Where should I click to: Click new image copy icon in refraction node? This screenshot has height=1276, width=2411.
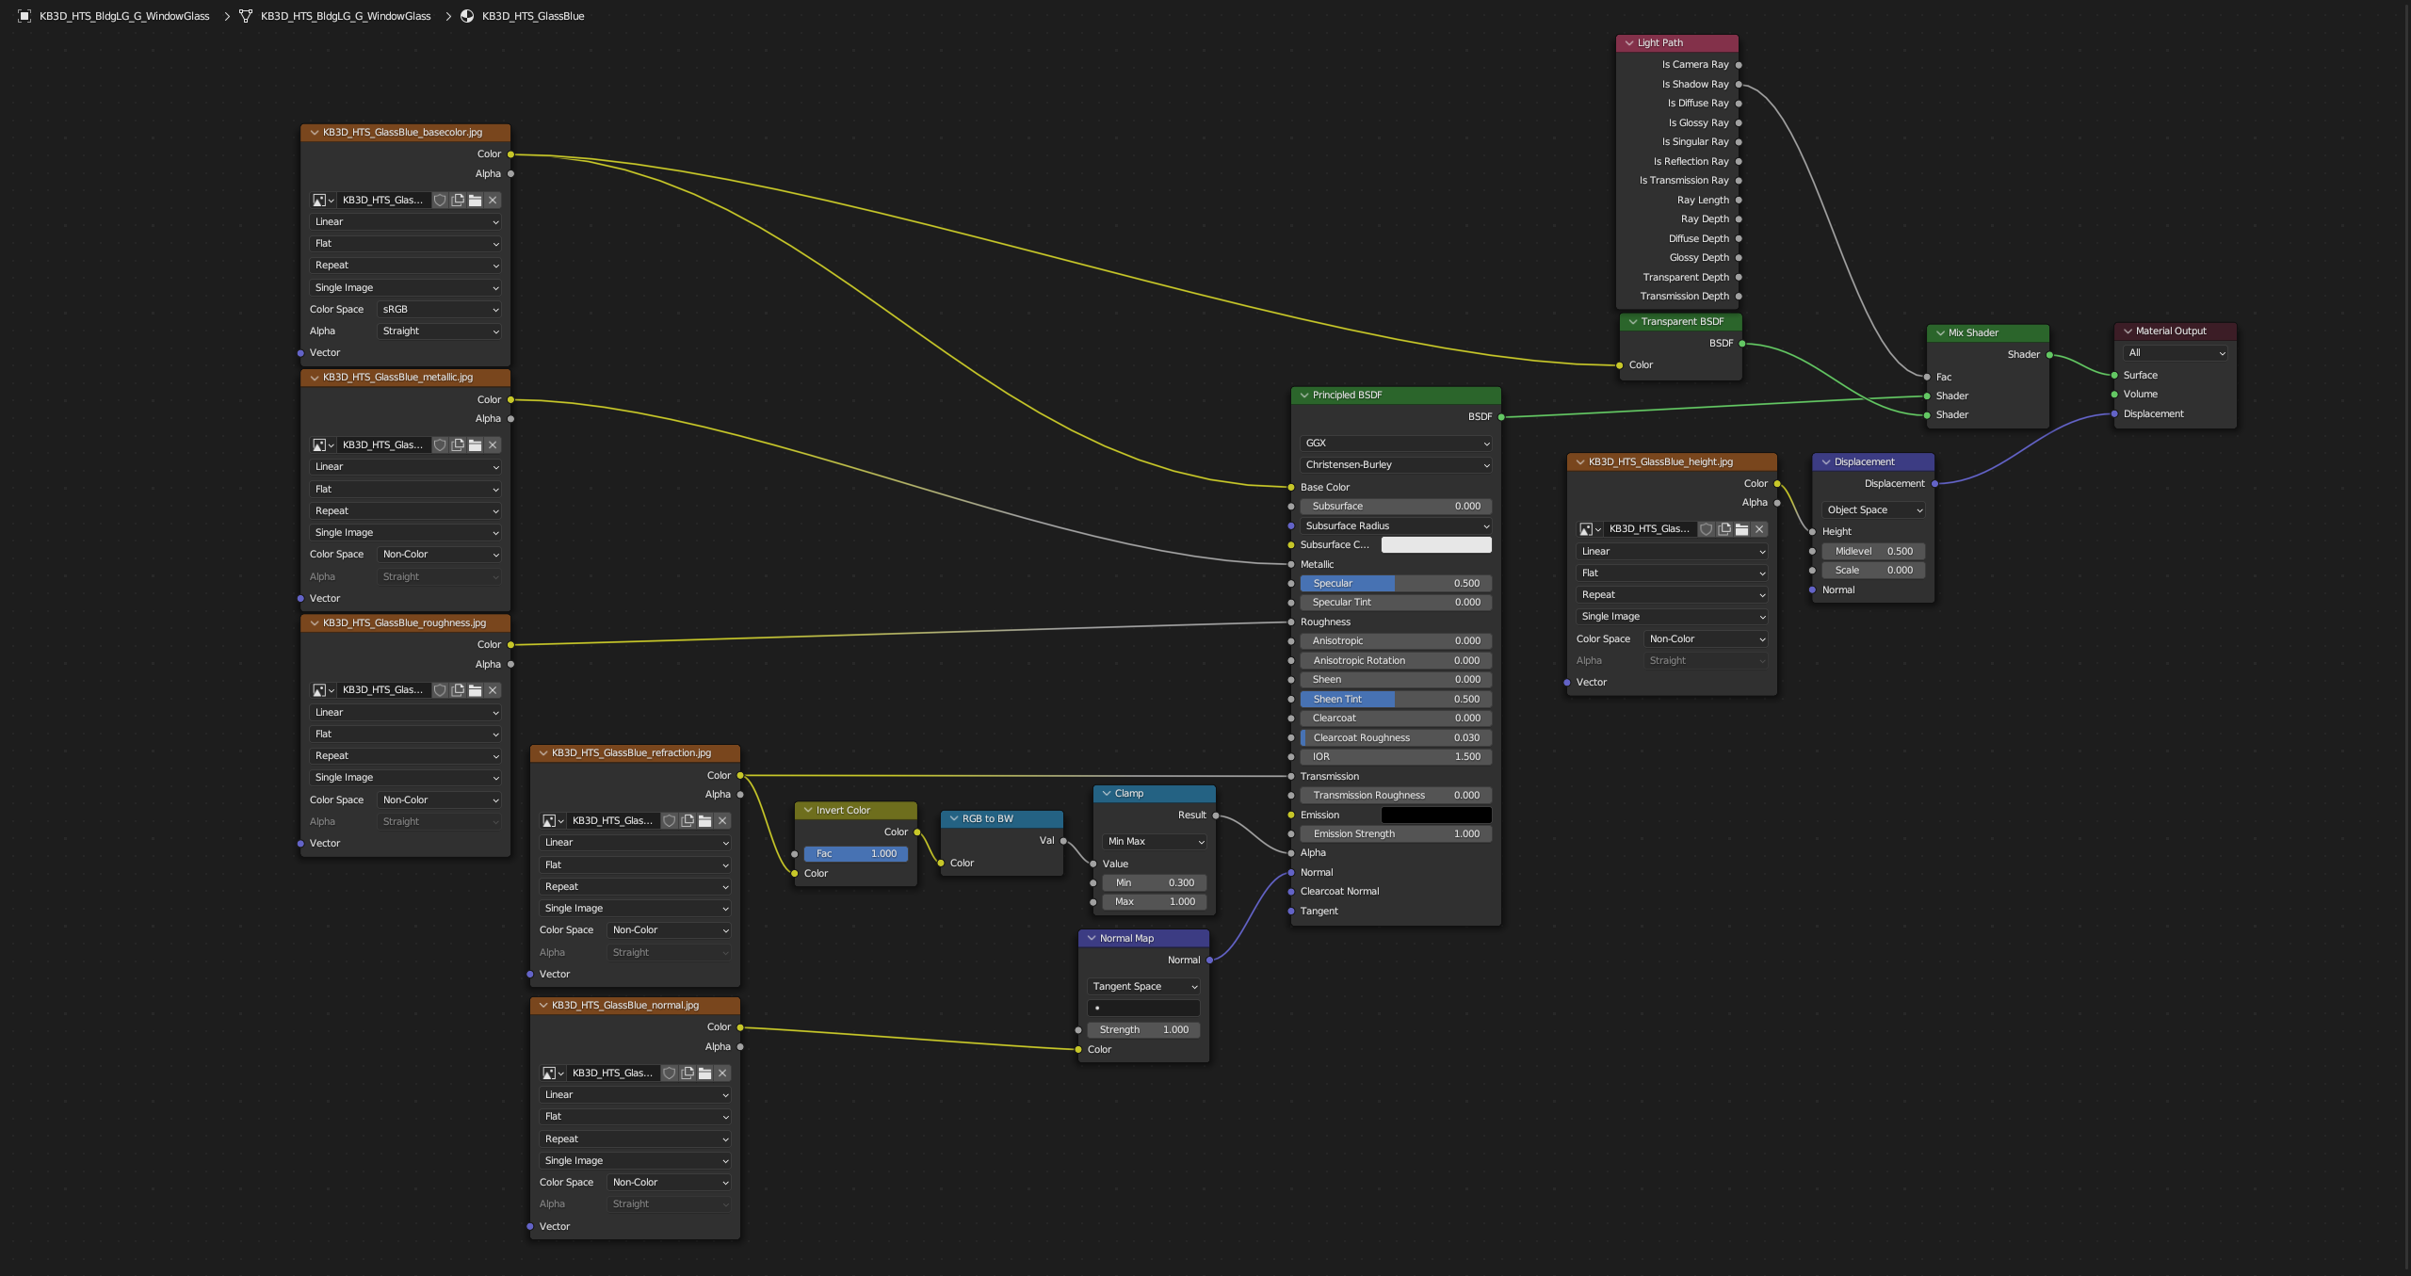[688, 821]
